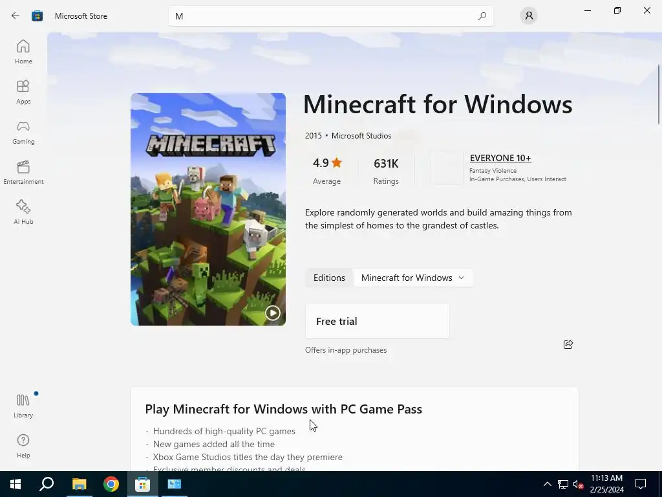Click the 2015 release year text
Screen dimensions: 662x497
coord(314,136)
